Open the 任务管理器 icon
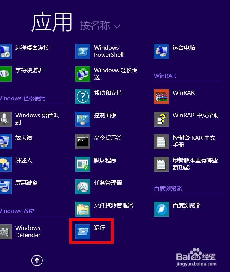Image resolution: width=230 pixels, height=272 pixels. 83,187
